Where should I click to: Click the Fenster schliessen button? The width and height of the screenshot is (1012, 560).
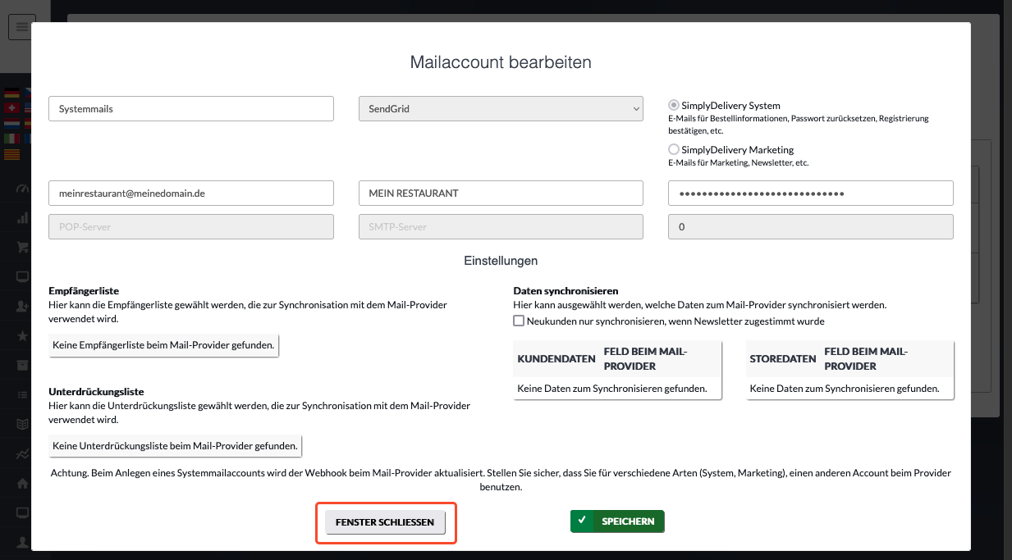pyautogui.click(x=385, y=522)
